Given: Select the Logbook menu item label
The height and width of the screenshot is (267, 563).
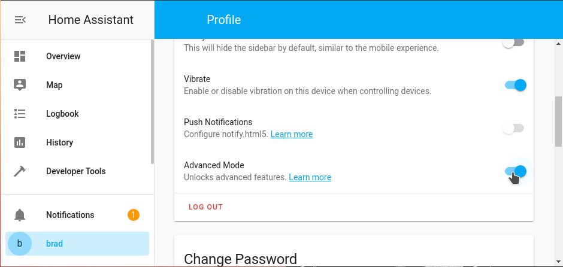Looking at the screenshot, I should (62, 114).
